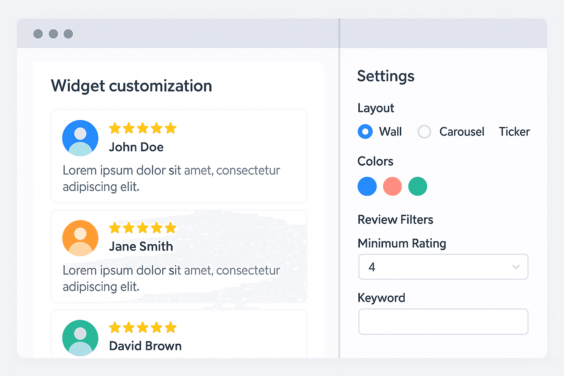The width and height of the screenshot is (564, 376).
Task: Click the first gray window control dot
Action: point(38,34)
